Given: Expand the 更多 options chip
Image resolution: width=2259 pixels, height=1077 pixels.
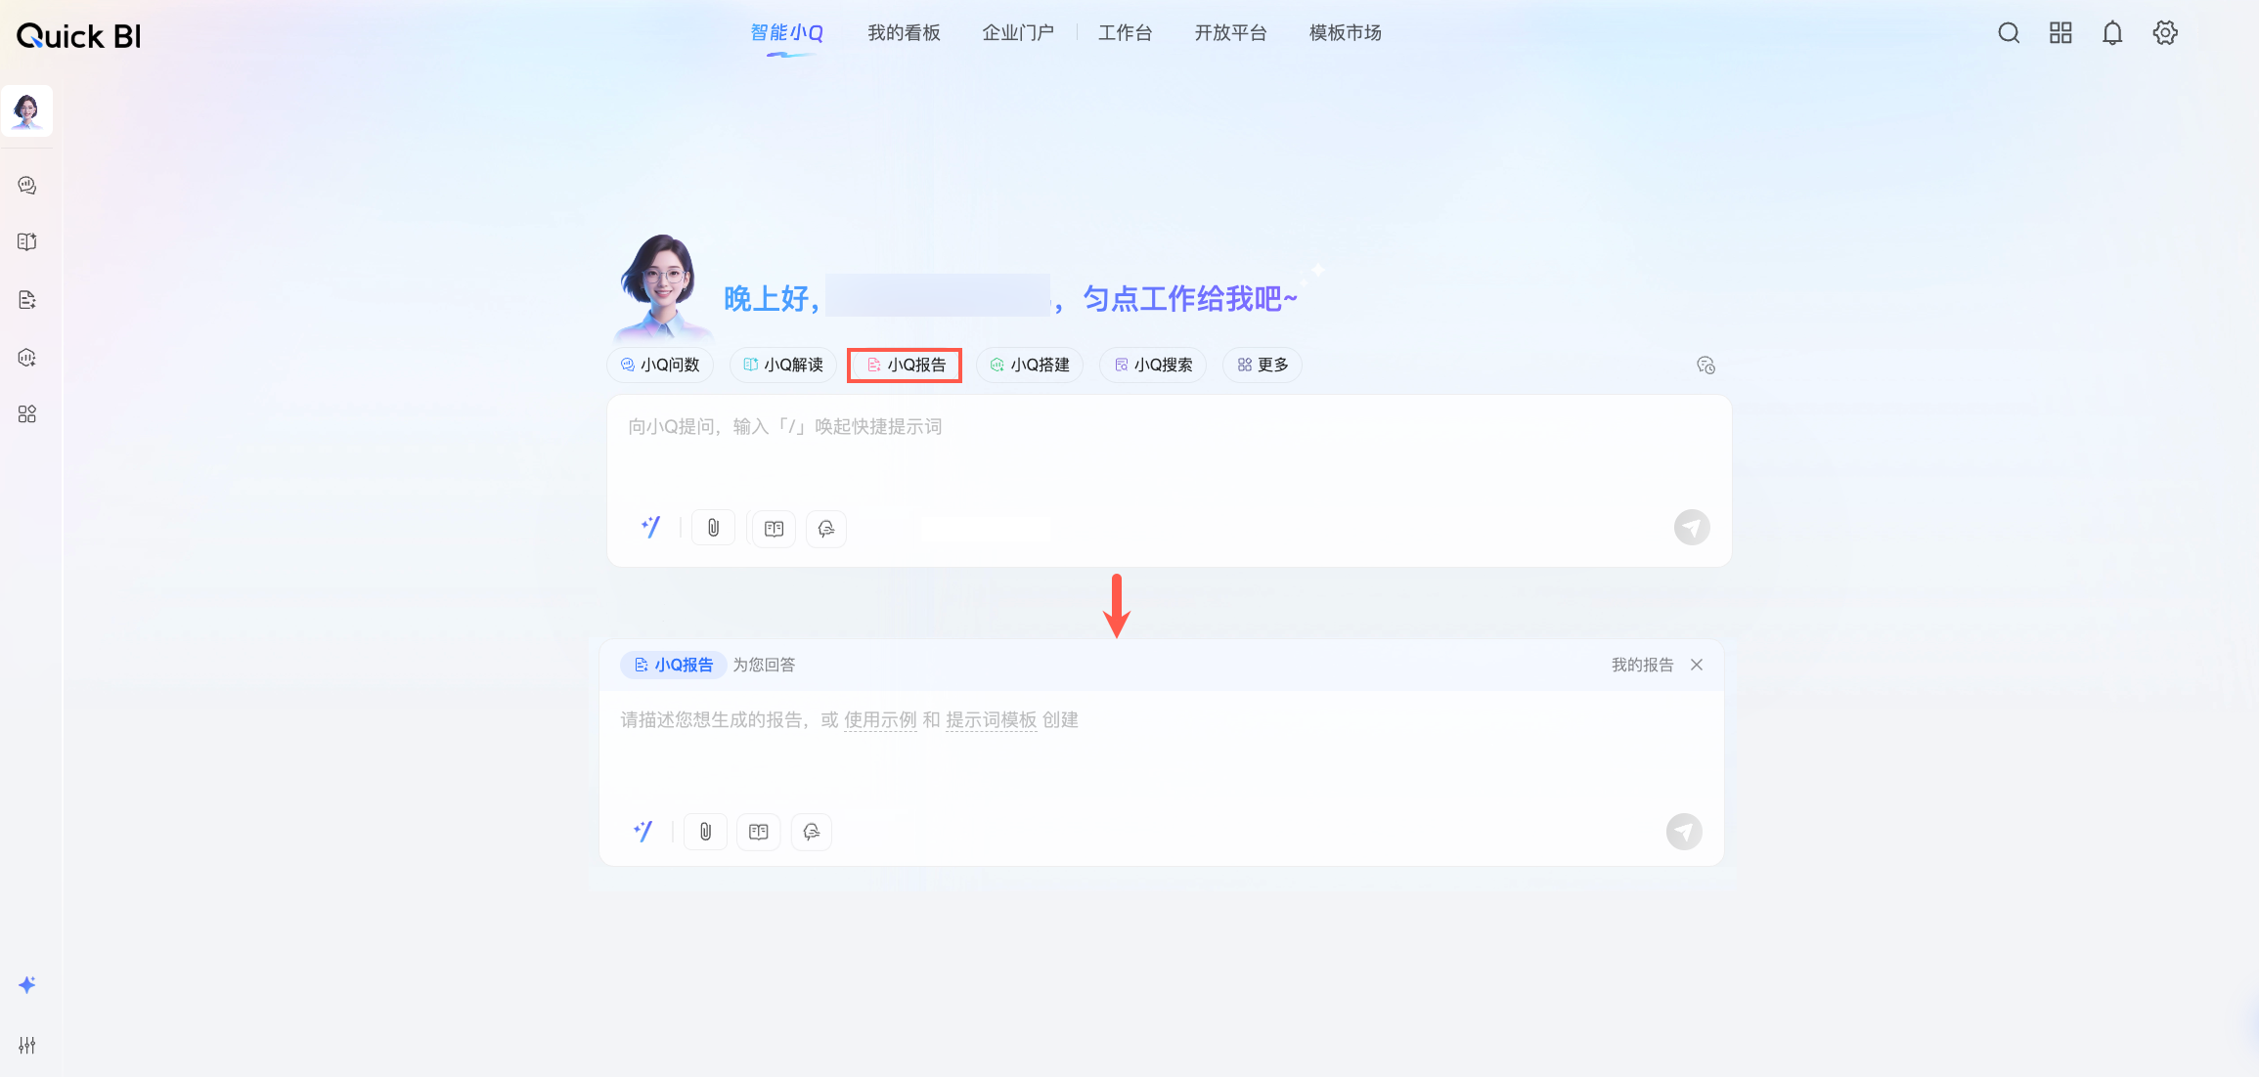Looking at the screenshot, I should [x=1262, y=365].
